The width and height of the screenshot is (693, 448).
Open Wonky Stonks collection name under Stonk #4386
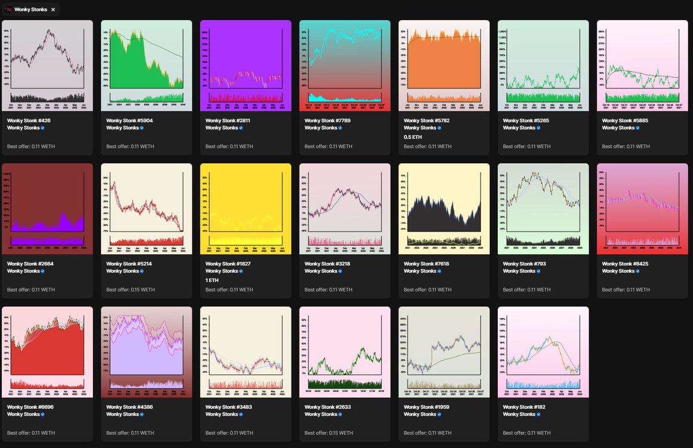coord(122,415)
